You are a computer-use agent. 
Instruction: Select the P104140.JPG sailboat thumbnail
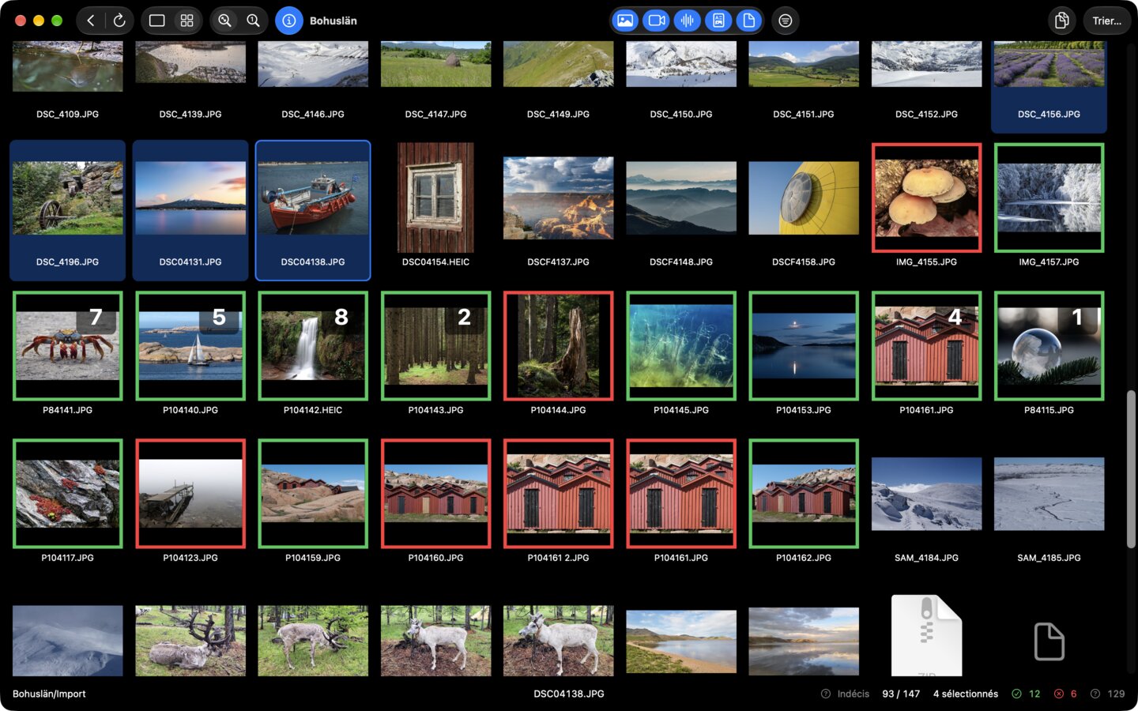(x=190, y=346)
